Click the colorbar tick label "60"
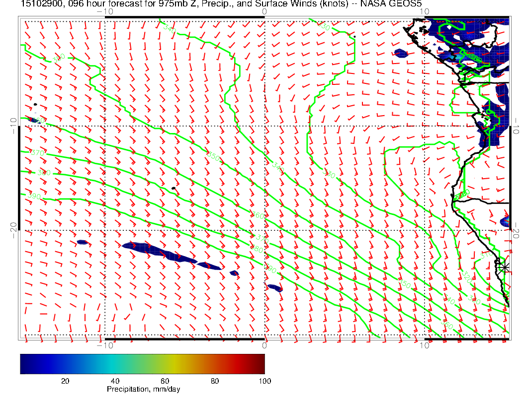This screenshot has height=405, width=525. coord(165,381)
